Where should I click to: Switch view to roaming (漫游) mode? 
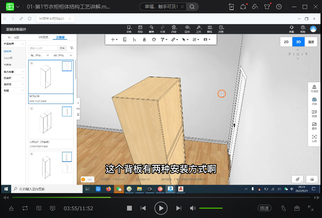pyautogui.click(x=311, y=42)
